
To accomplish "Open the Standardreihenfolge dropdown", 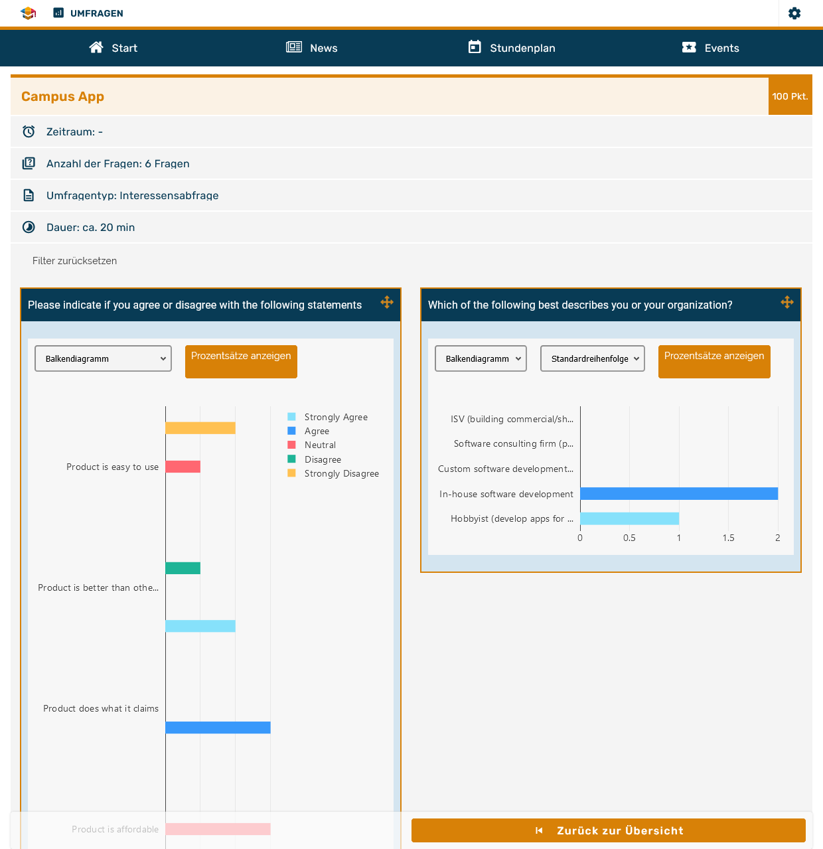I will click(592, 358).
